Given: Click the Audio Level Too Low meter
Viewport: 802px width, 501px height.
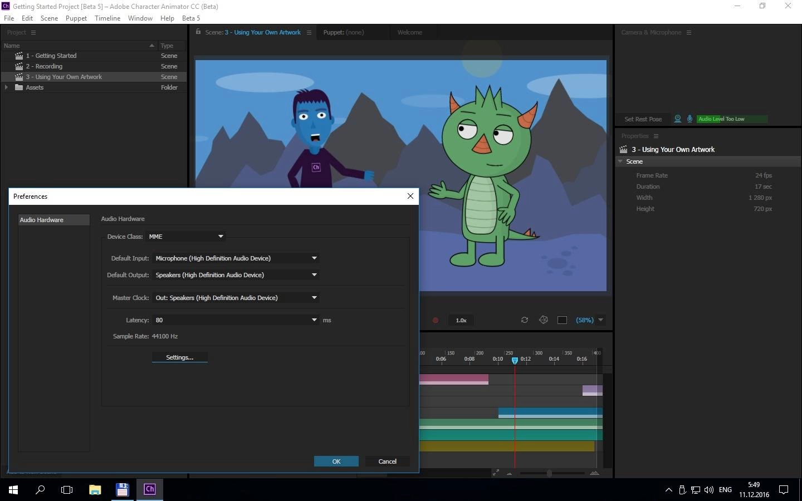Looking at the screenshot, I should pos(732,119).
